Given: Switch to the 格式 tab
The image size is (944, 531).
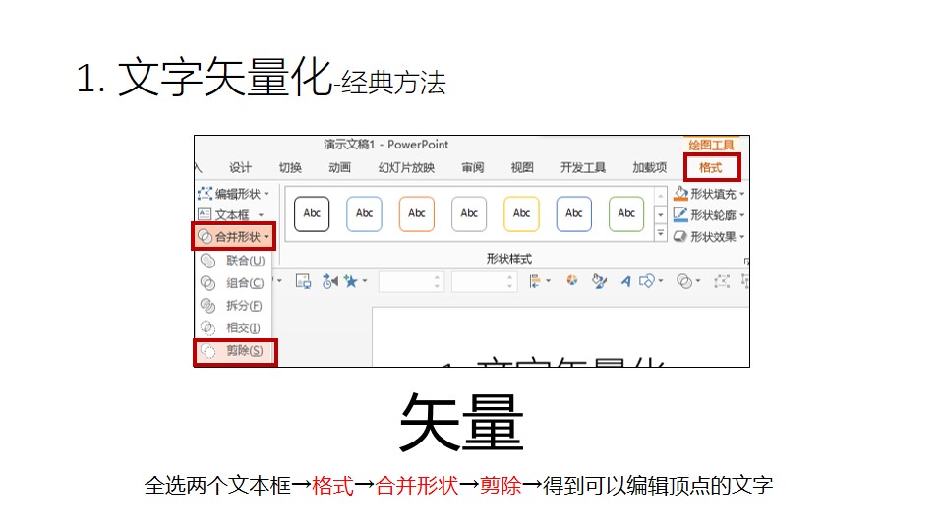Looking at the screenshot, I should click(x=710, y=168).
